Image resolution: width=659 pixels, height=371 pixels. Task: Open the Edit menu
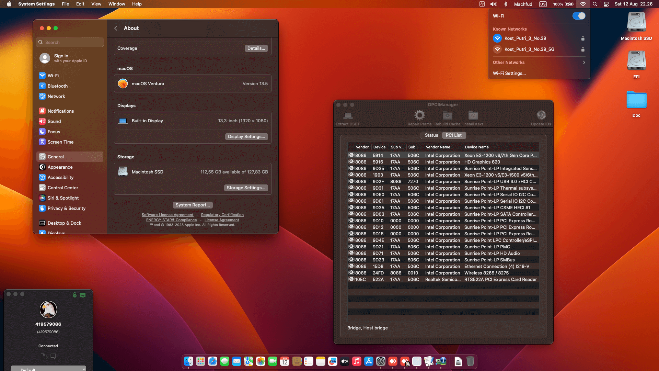tap(80, 4)
